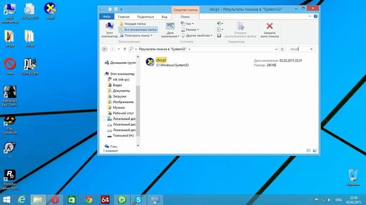Open Документы folder in navigation pane
The height and width of the screenshot is (205, 366).
pyautogui.click(x=119, y=91)
